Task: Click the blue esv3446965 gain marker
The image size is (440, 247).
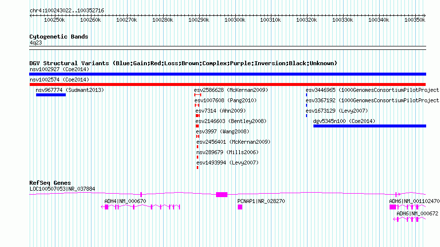Action: (307, 95)
